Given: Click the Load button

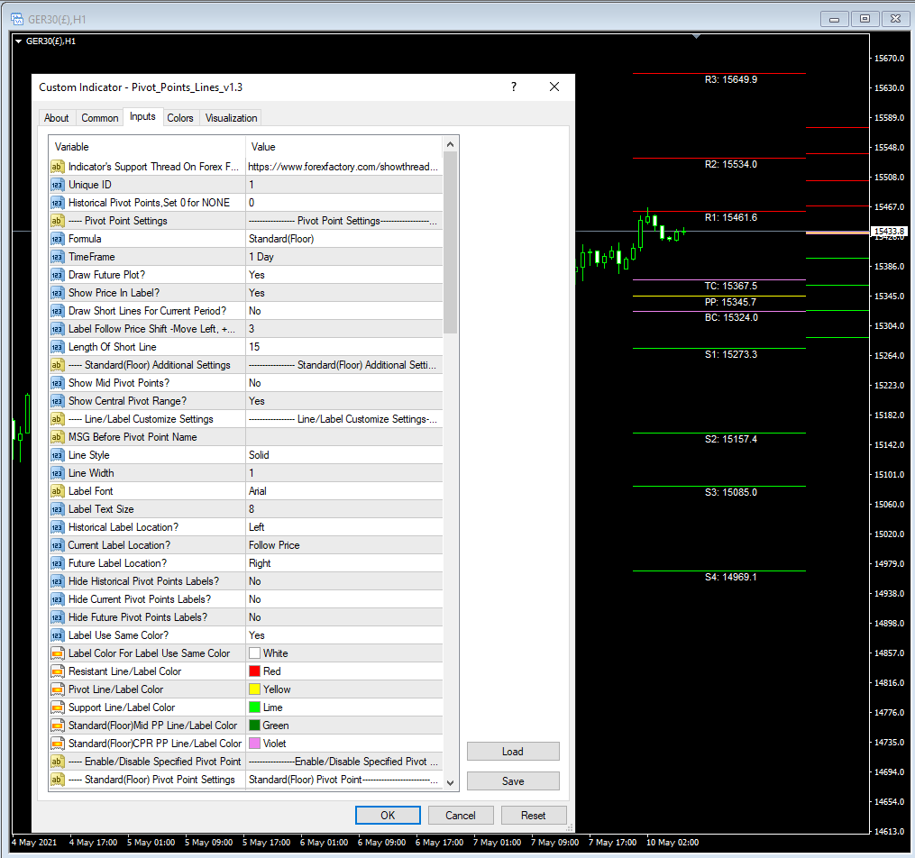Looking at the screenshot, I should click(x=513, y=752).
